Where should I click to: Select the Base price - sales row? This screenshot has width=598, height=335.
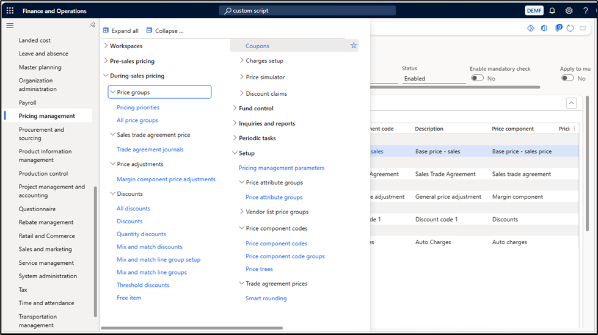(x=474, y=151)
